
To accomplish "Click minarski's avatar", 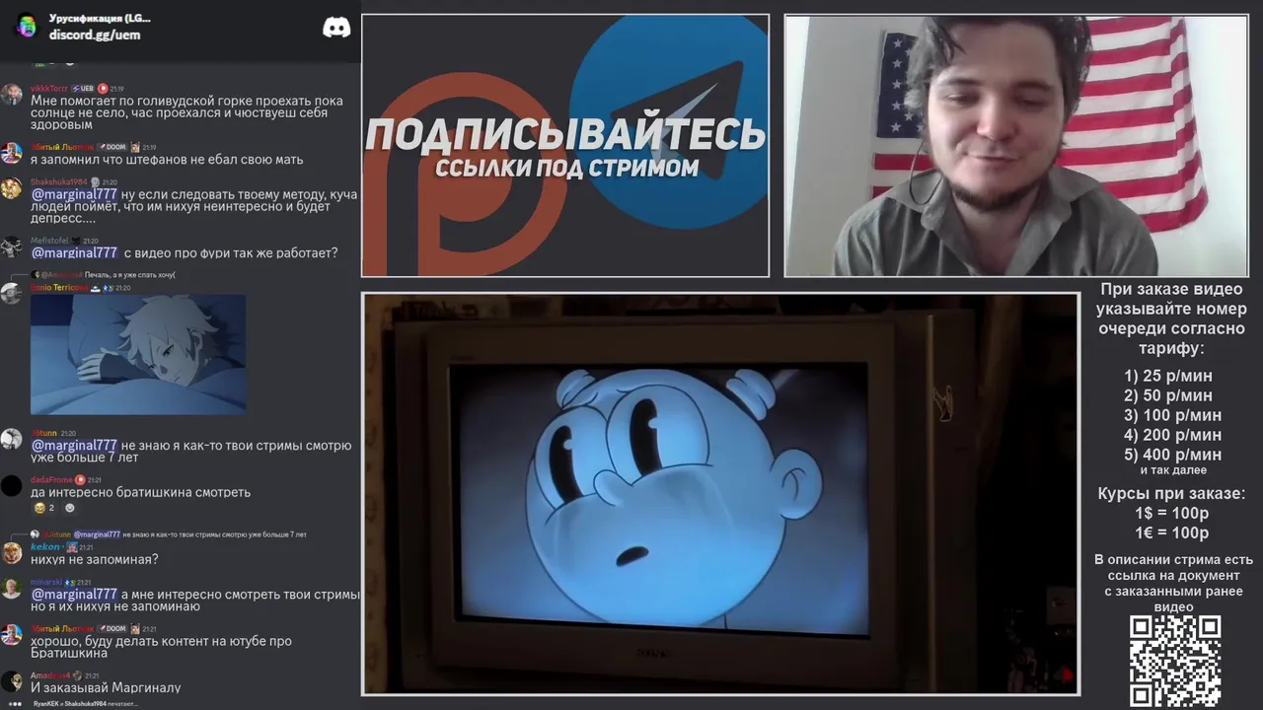I will 11,589.
